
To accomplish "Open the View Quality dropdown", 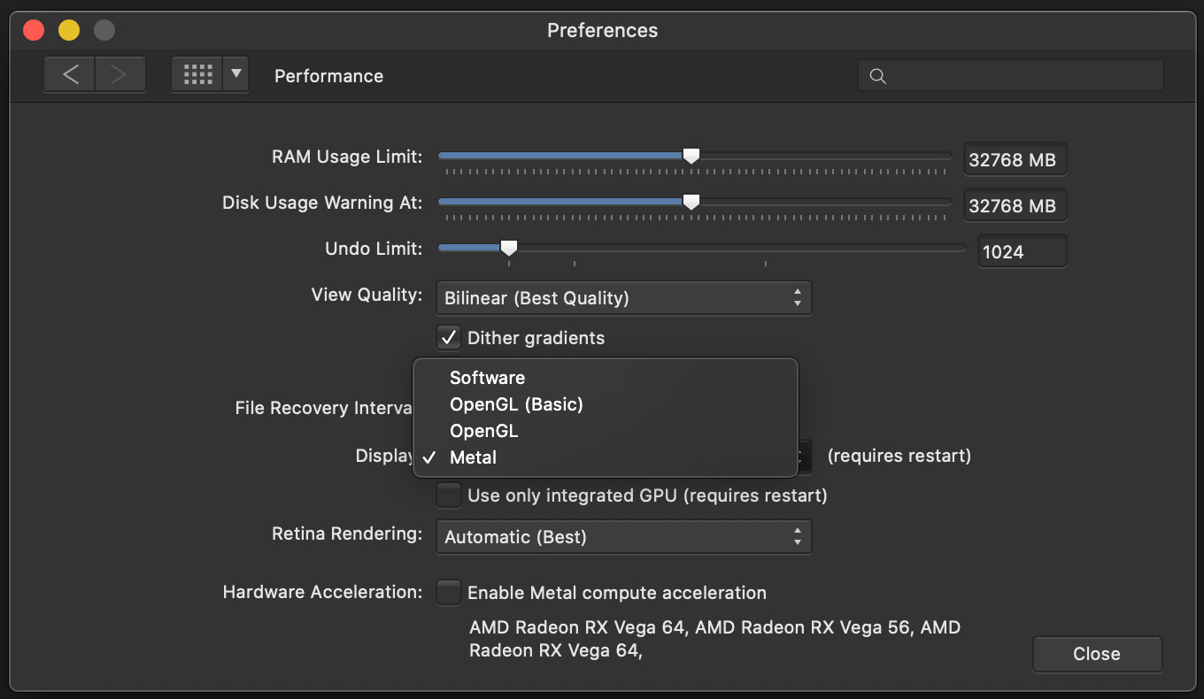I will click(623, 298).
